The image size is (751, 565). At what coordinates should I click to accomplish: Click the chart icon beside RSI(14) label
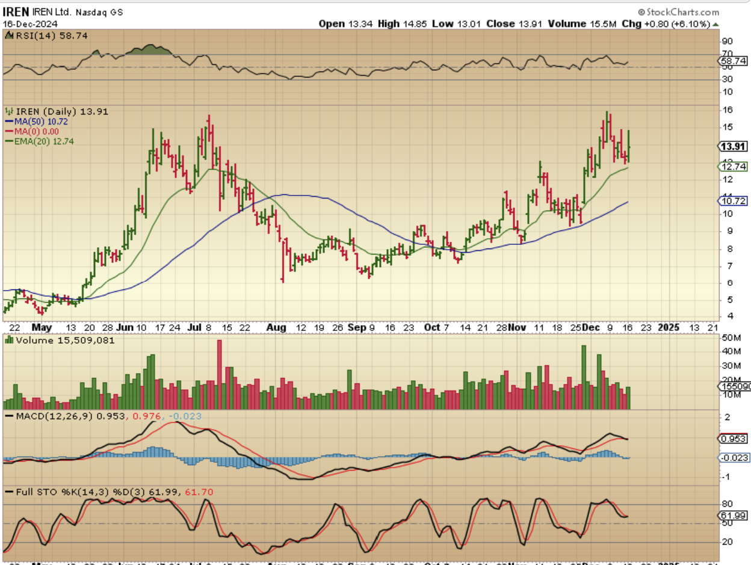coord(9,36)
